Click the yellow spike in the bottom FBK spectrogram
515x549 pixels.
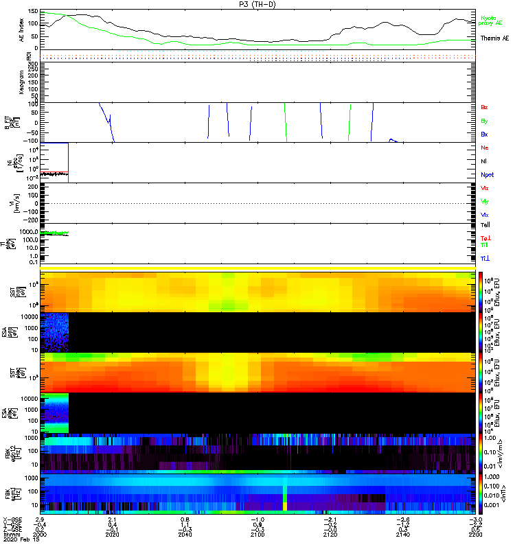[285, 506]
